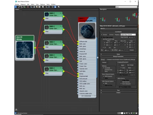Click the Rotate button
The image size is (153, 115).
[x=132, y=50]
